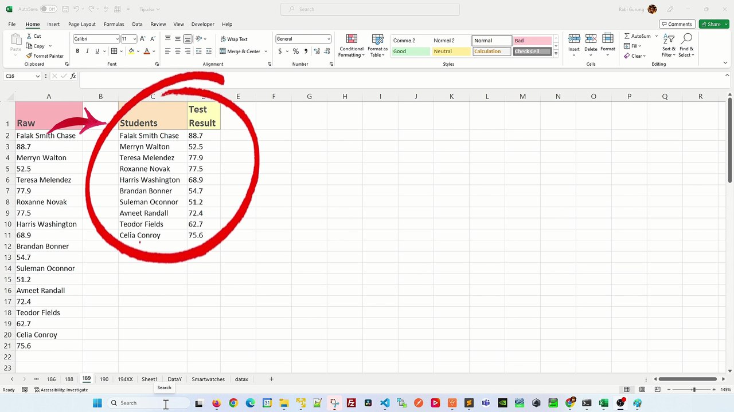Viewport: 734px width, 412px height.
Task: Toggle AutoSave switch
Action: pos(48,9)
